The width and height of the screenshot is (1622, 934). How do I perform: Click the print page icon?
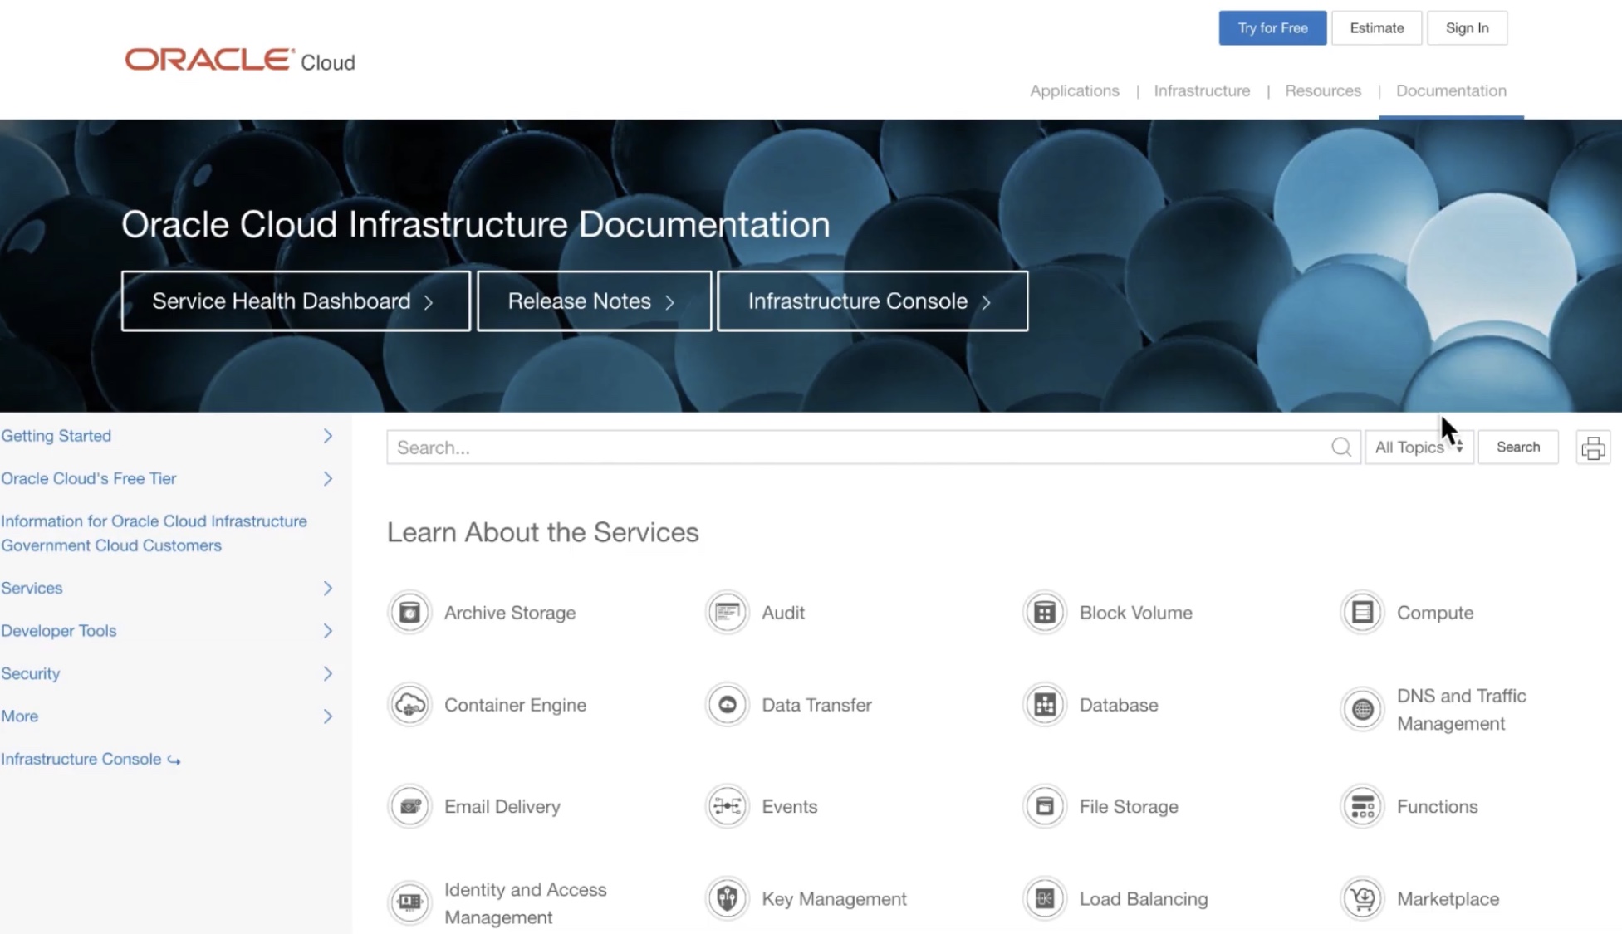[1592, 448]
